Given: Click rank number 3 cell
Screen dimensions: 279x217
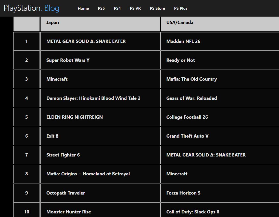Looking at the screenshot, I should (x=27, y=79).
